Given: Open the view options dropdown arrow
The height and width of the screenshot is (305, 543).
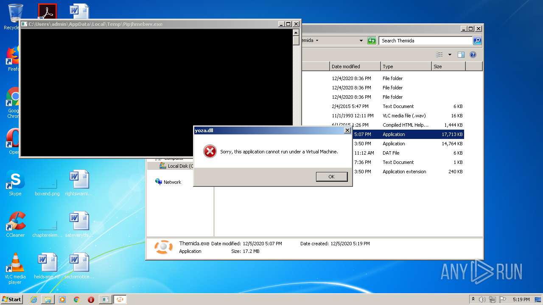Looking at the screenshot, I should coord(450,55).
